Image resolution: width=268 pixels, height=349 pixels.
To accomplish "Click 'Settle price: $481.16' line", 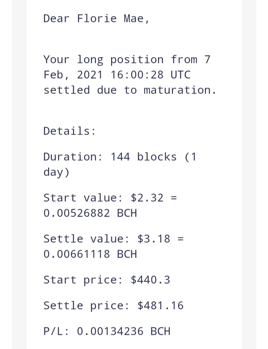I will (x=114, y=306).
